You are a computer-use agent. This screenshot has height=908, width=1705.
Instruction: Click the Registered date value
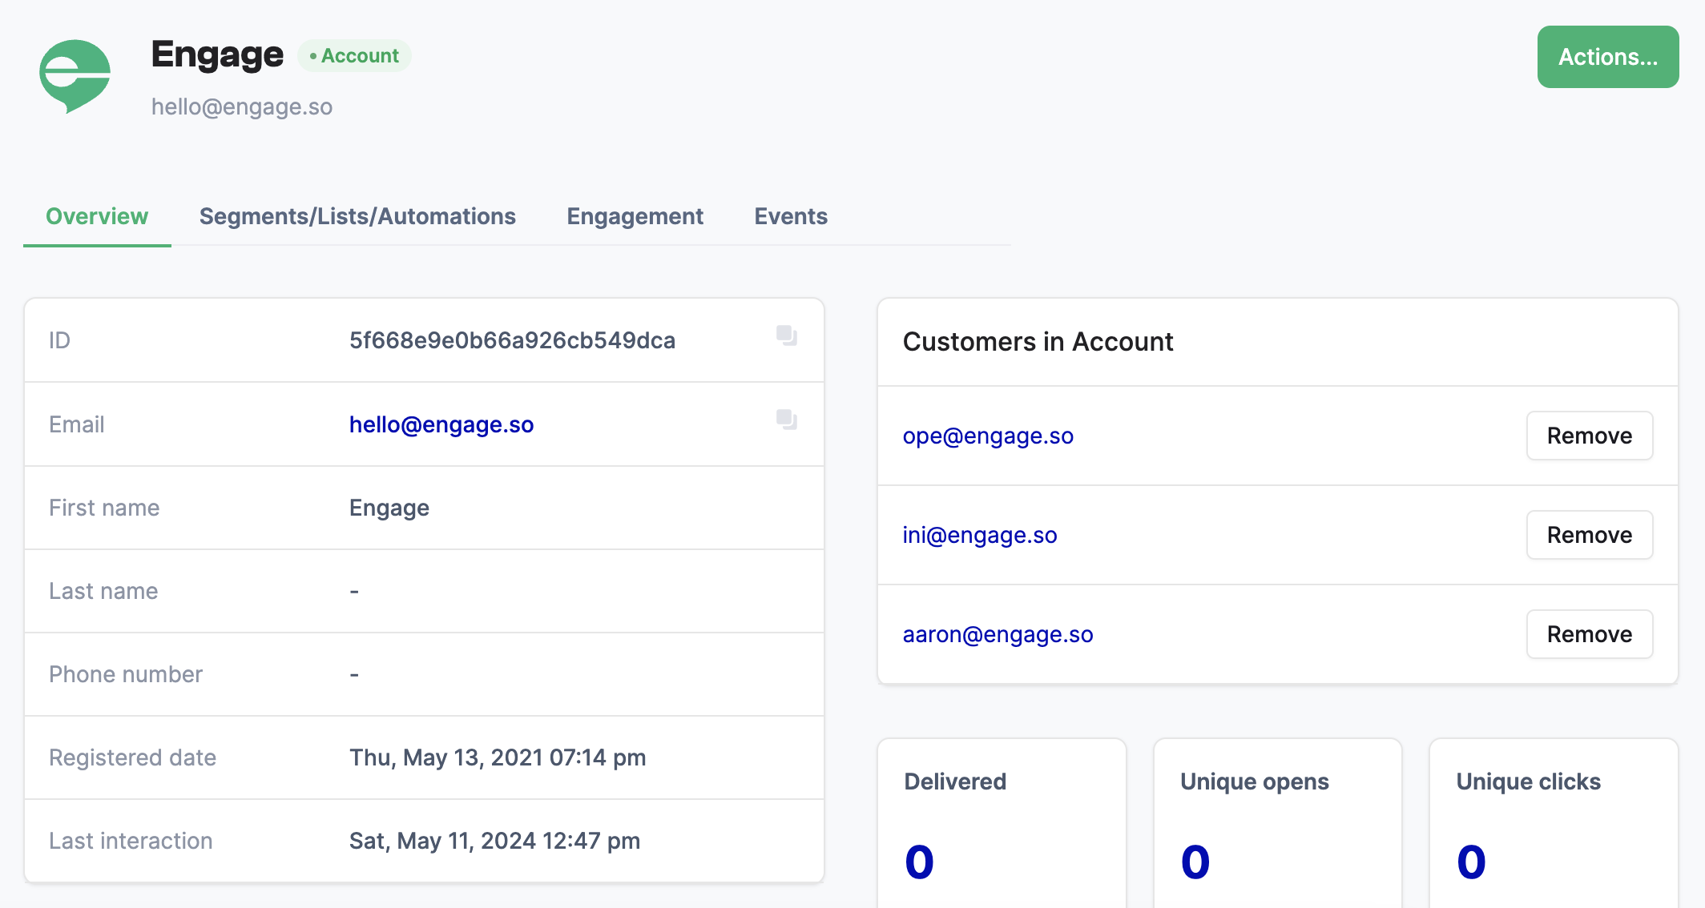click(498, 757)
